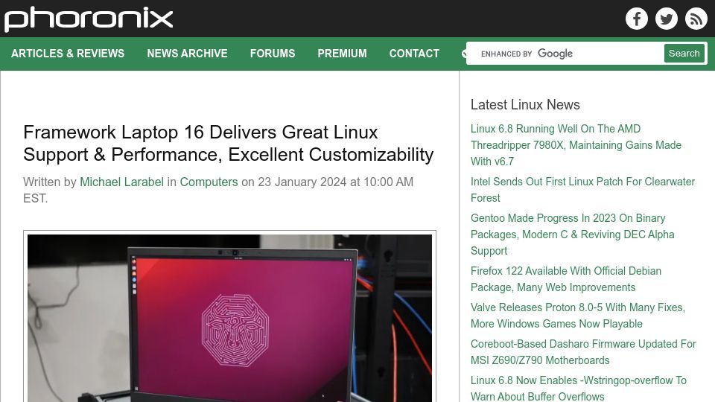
Task: Open Linux 6.8 Threadripper 7980X news link
Action: pos(576,145)
